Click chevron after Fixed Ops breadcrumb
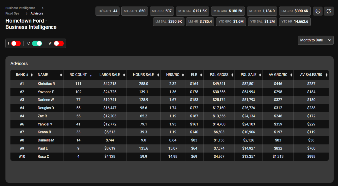Screen dimensions: 338x186 26,13
